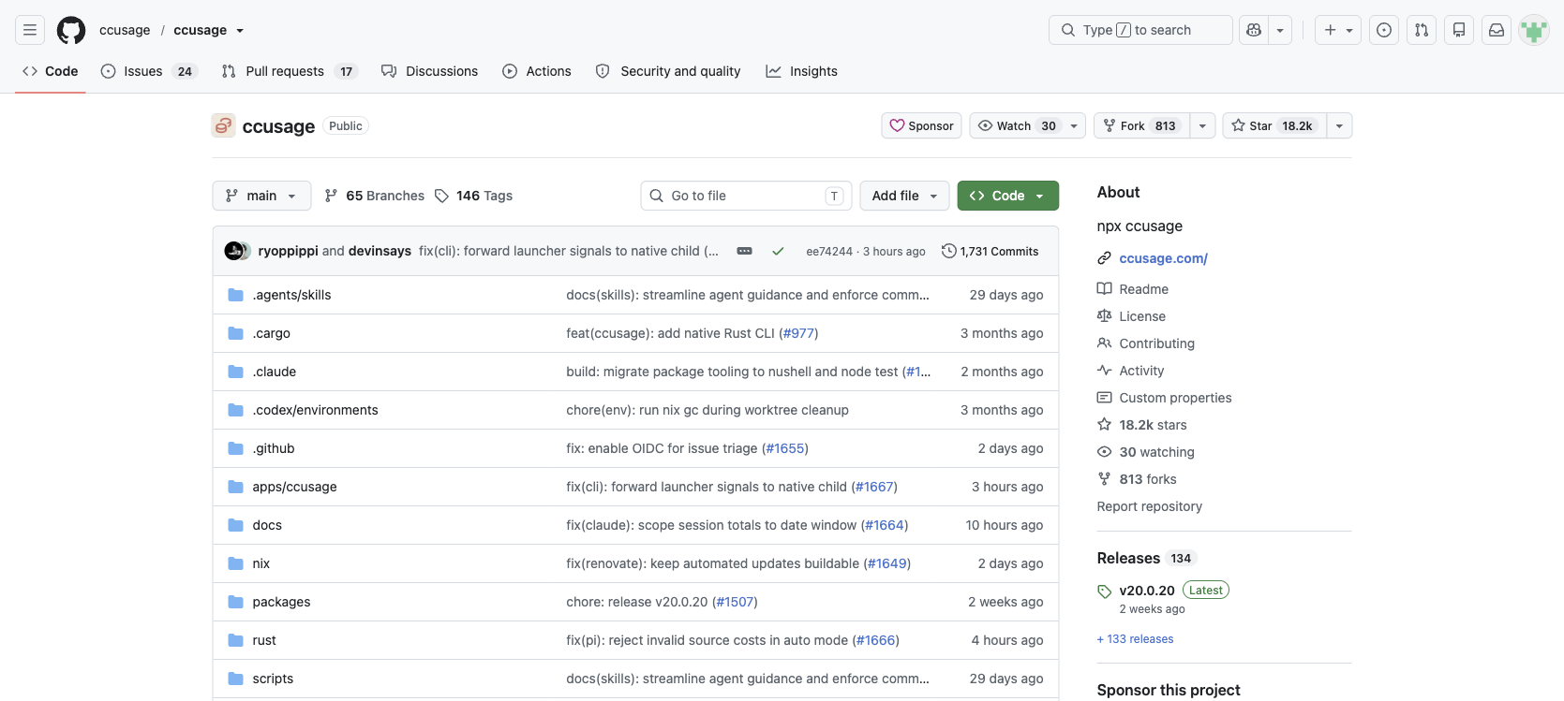
Task: Go to the GitHub homepage logo
Action: tap(71, 30)
